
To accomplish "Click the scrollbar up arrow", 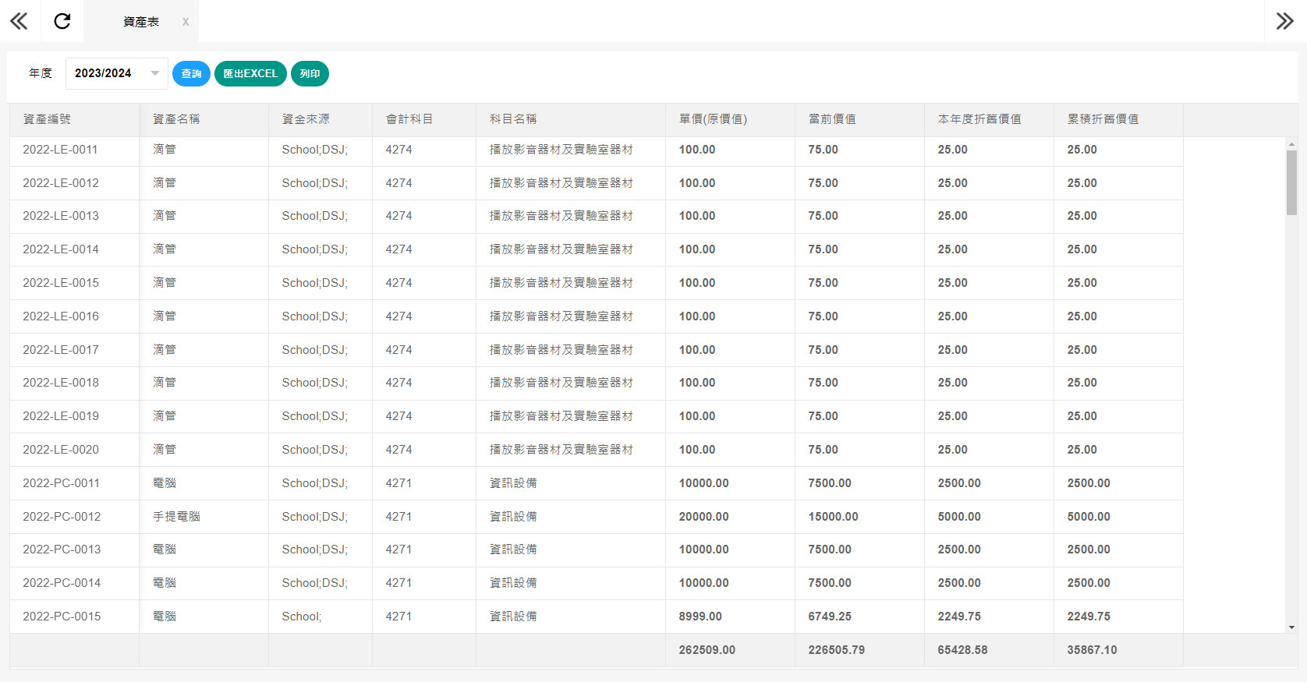I will tap(1291, 144).
